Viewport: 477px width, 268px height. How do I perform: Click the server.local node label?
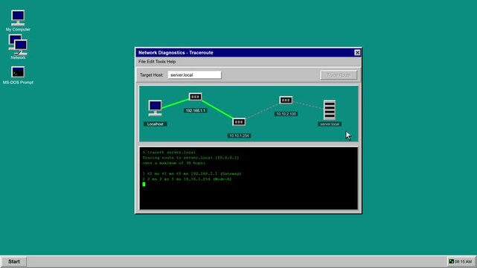[330, 124]
